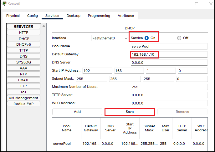Select the FTP service
This screenshot has width=215, height=152.
click(23, 86)
